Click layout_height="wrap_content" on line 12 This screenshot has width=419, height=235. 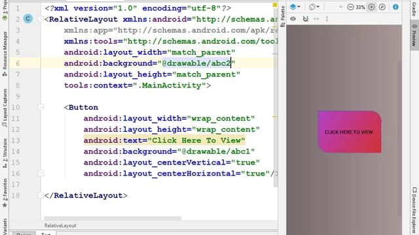172,129
